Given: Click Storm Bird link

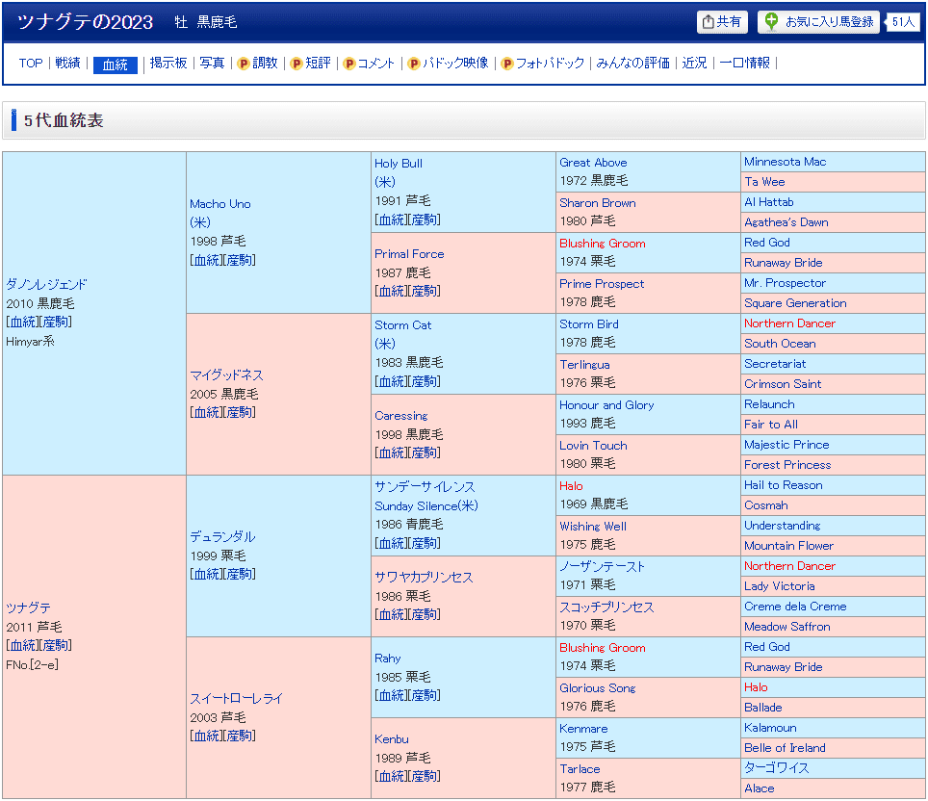Looking at the screenshot, I should (588, 323).
